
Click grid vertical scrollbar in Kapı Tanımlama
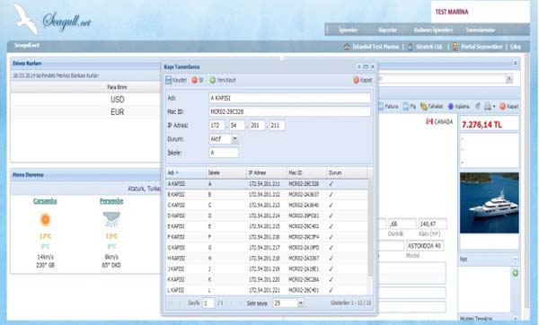click(370, 227)
